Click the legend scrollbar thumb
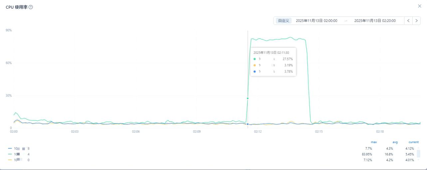Viewport: 427px width, 170px height. [x=418, y=153]
